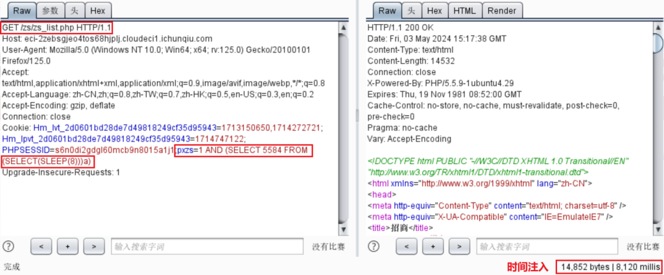Click Upgrade-Insecure-Requests header line

[x=61, y=173]
